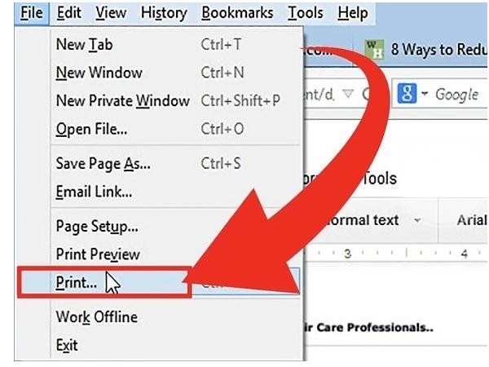Image resolution: width=489 pixels, height=367 pixels.
Task: Choose New Tab from File menu
Action: 176,44
